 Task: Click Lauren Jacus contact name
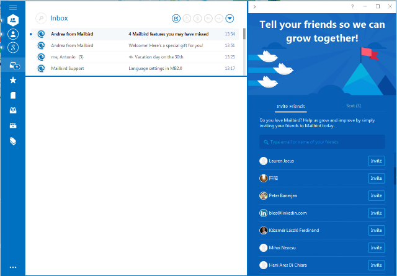281,161
